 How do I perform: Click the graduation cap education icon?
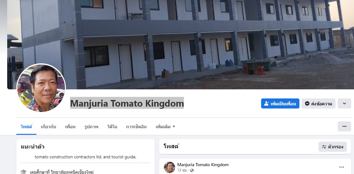[x=24, y=172]
